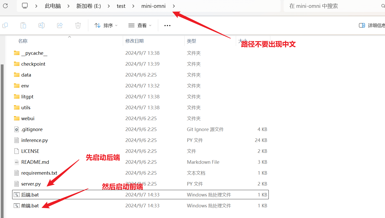This screenshot has height=218, width=385.
Task: Click mini-omni breadcrumb segment
Action: 153,6
